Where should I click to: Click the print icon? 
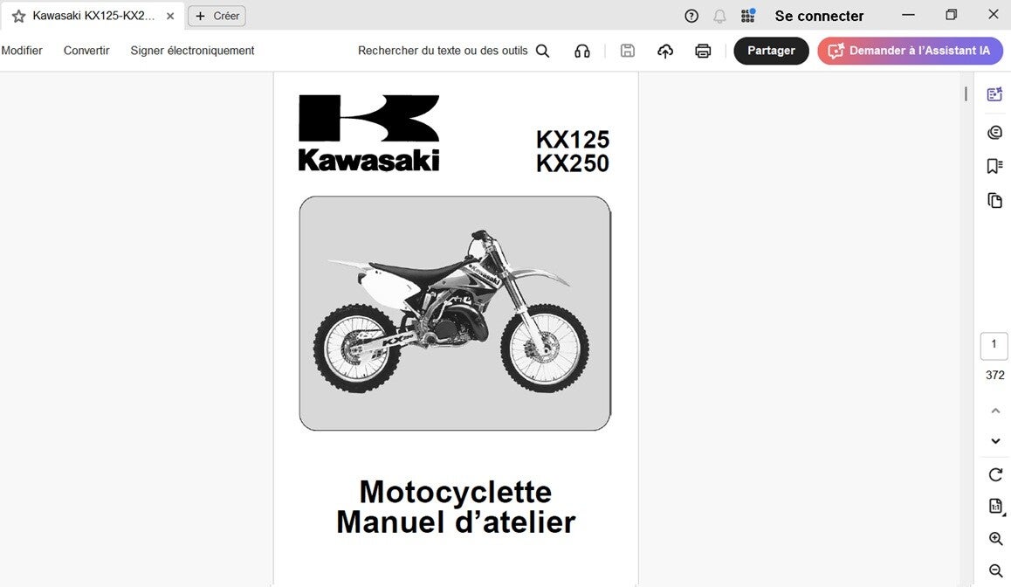click(x=703, y=51)
